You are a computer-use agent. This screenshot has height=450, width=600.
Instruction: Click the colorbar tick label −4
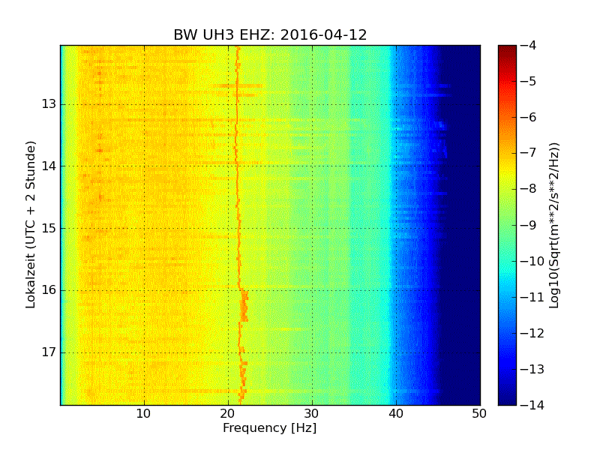(x=529, y=45)
